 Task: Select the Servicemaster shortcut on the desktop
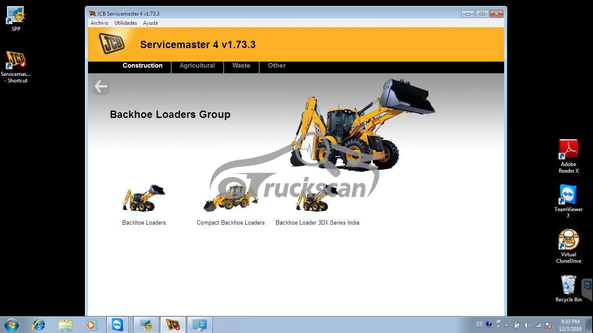pyautogui.click(x=16, y=67)
